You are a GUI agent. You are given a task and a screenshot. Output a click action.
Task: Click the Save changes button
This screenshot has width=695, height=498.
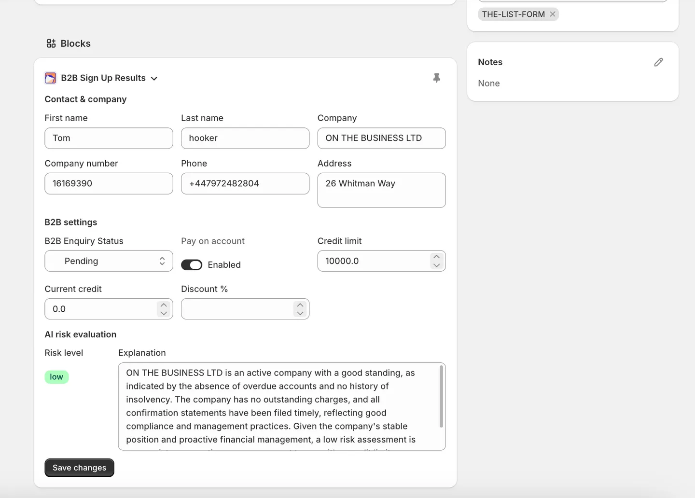(79, 468)
